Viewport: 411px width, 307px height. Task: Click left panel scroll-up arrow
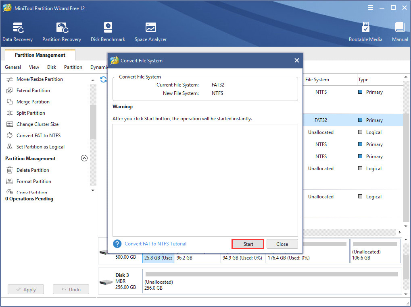point(93,80)
